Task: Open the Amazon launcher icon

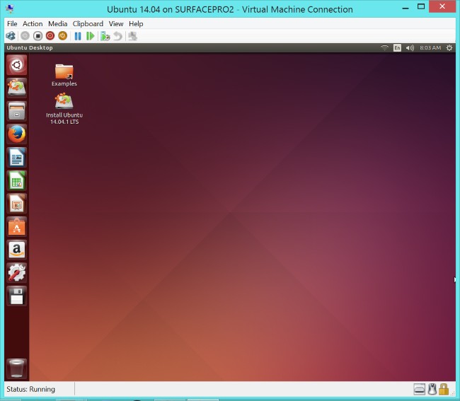Action: [17, 250]
